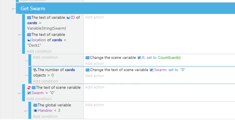
Task: Click the icon of the Change scene variable X action
Action: [87, 58]
